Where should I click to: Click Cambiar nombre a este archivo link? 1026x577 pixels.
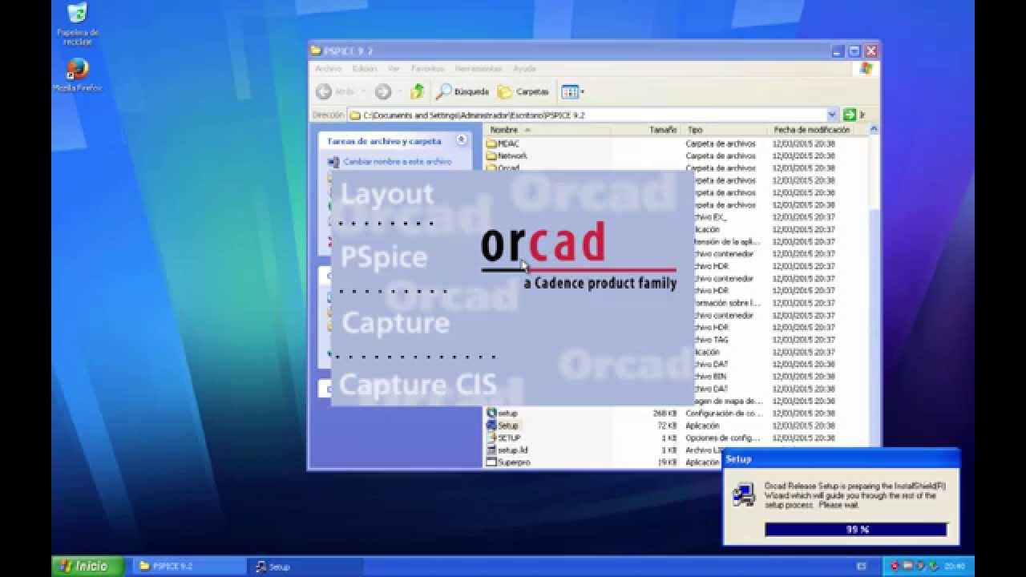click(x=390, y=162)
